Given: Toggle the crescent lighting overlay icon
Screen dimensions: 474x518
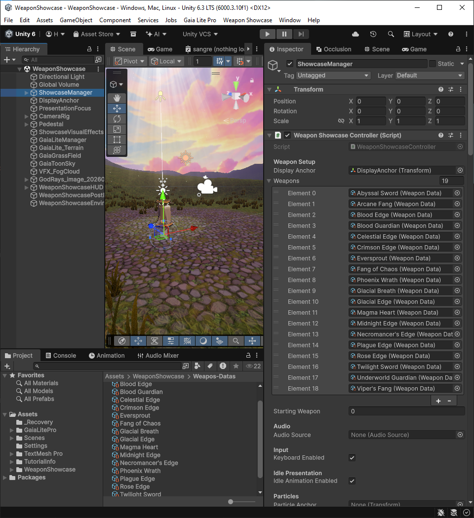Looking at the screenshot, I should [x=203, y=341].
